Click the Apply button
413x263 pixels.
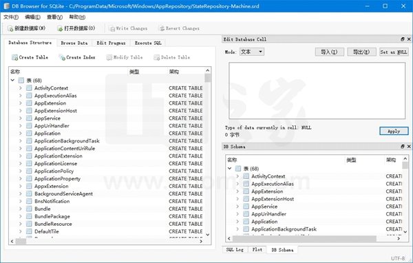pyautogui.click(x=394, y=131)
